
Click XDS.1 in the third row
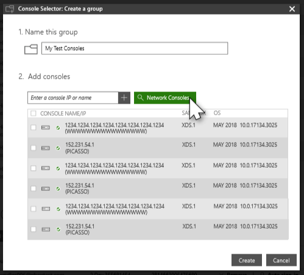[x=188, y=165]
